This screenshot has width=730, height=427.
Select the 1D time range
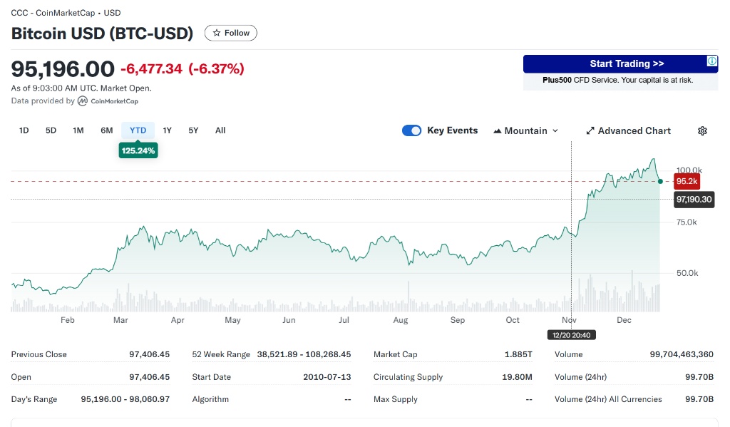pos(24,130)
